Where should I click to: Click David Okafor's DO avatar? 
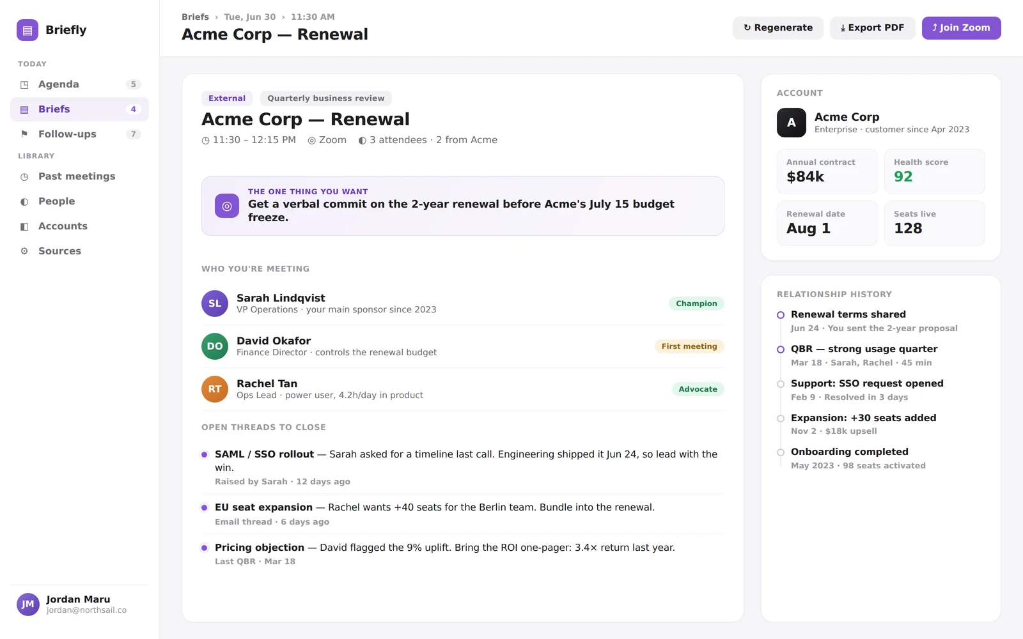pos(215,346)
